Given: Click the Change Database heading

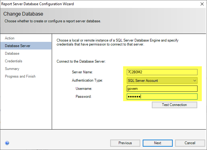Looking at the screenshot, I should [x=23, y=14].
